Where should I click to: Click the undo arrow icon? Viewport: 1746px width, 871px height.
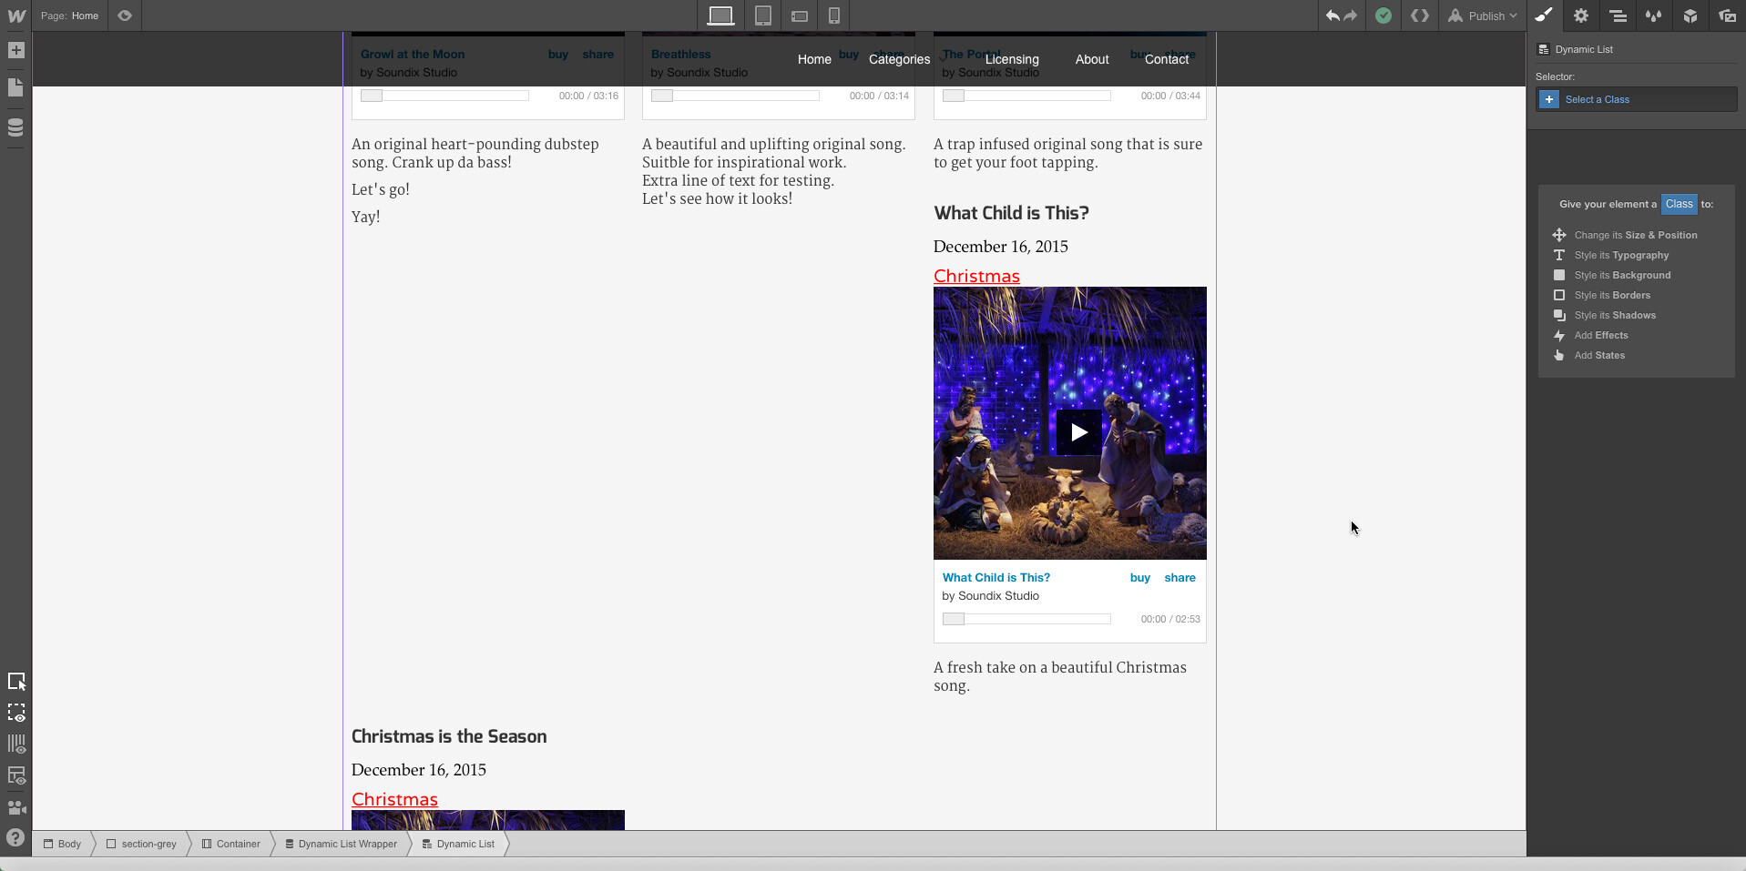tap(1332, 15)
